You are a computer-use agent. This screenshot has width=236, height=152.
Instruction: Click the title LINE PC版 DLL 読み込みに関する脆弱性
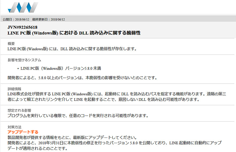coord(74,33)
